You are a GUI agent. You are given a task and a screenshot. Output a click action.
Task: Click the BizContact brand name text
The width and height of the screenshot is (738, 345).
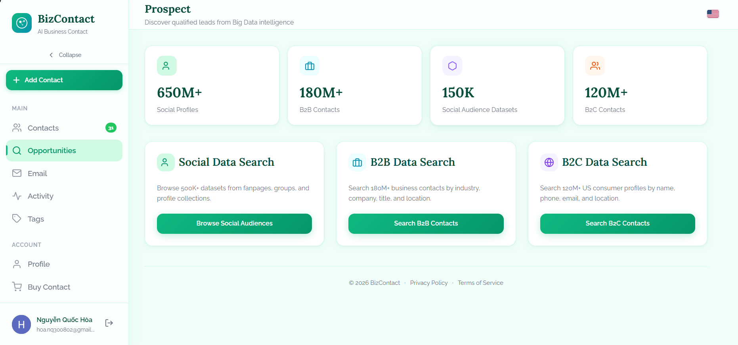[x=66, y=19]
